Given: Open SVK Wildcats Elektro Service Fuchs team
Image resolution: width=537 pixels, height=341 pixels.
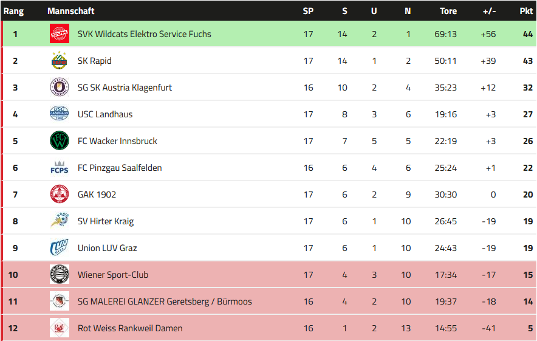Looking at the screenshot, I should (145, 34).
